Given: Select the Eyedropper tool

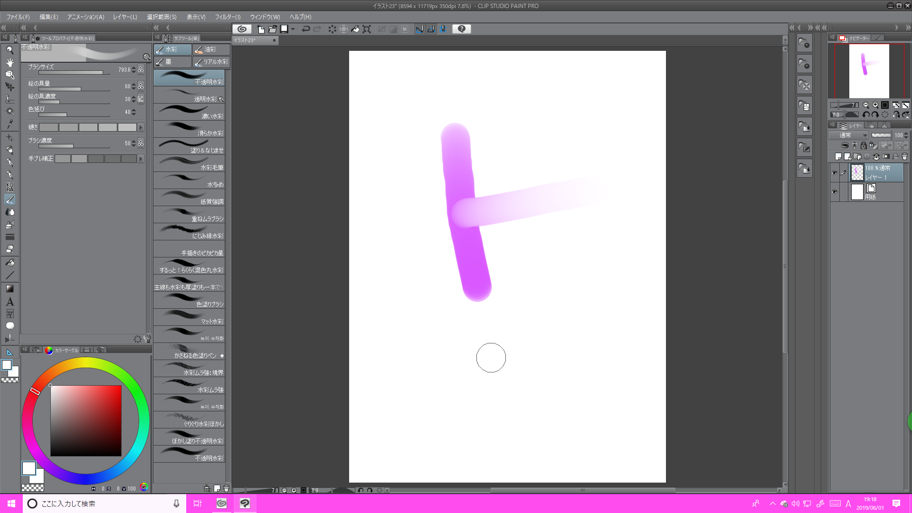Looking at the screenshot, I should click(x=9, y=124).
